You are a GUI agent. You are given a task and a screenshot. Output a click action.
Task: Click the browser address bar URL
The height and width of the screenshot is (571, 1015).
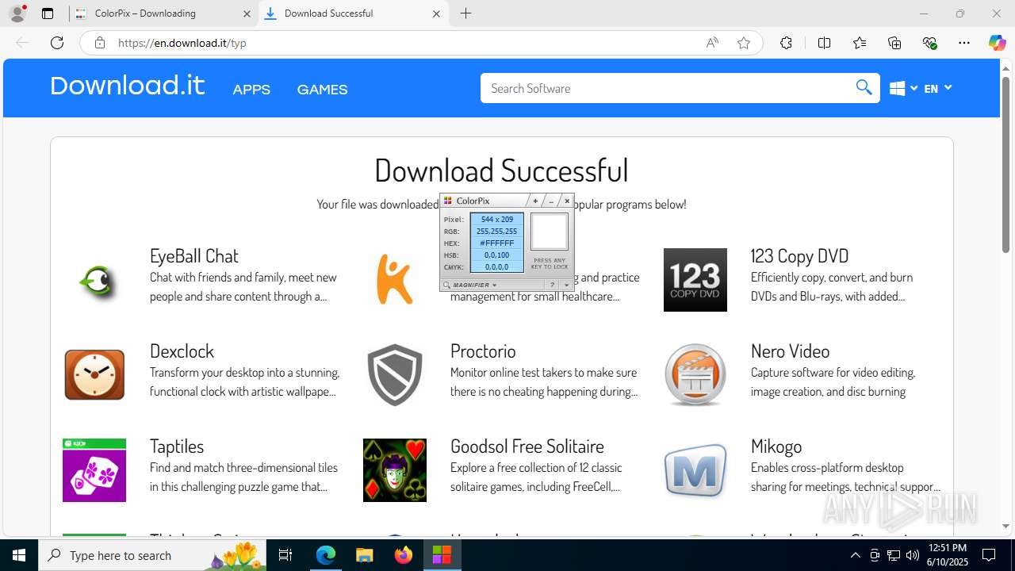182,43
